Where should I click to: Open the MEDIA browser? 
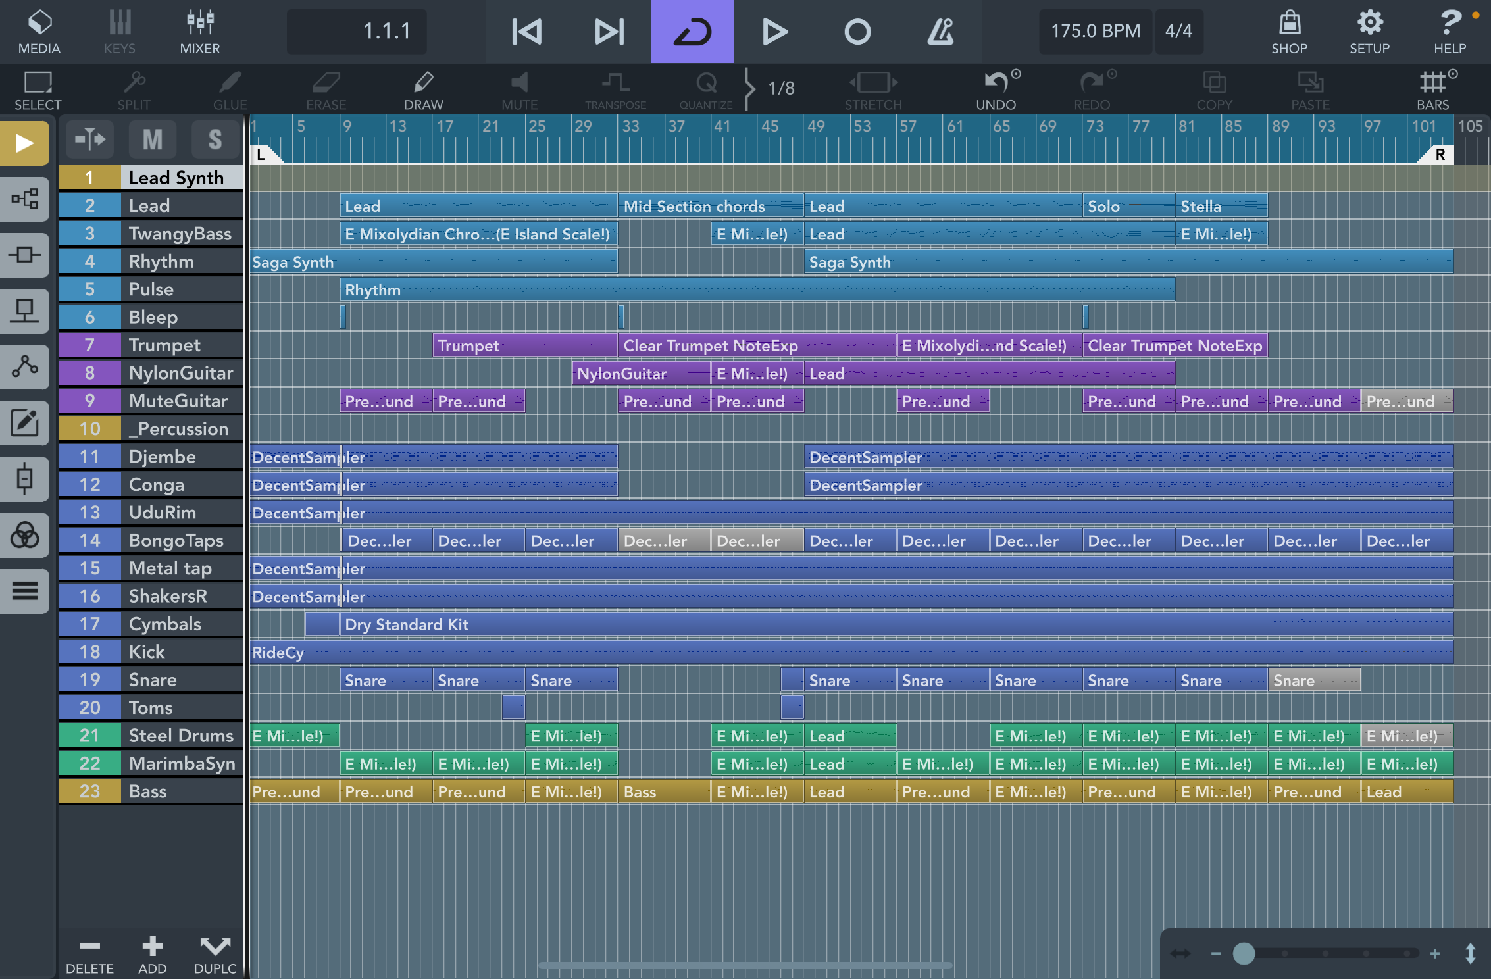click(x=39, y=31)
